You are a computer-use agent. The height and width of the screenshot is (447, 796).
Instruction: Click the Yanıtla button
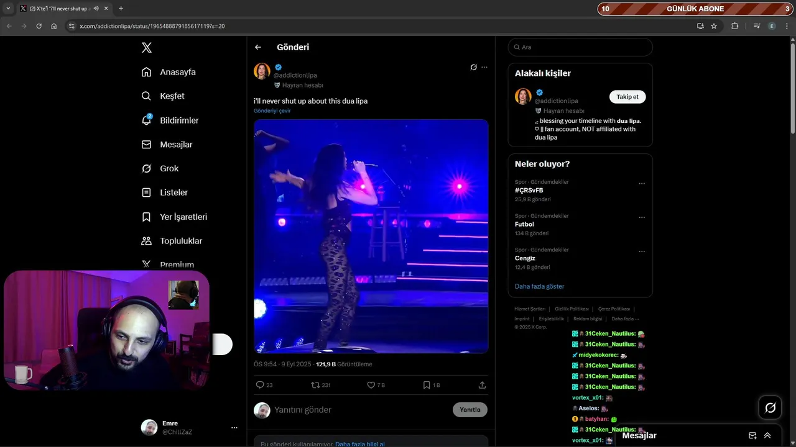coord(470,410)
